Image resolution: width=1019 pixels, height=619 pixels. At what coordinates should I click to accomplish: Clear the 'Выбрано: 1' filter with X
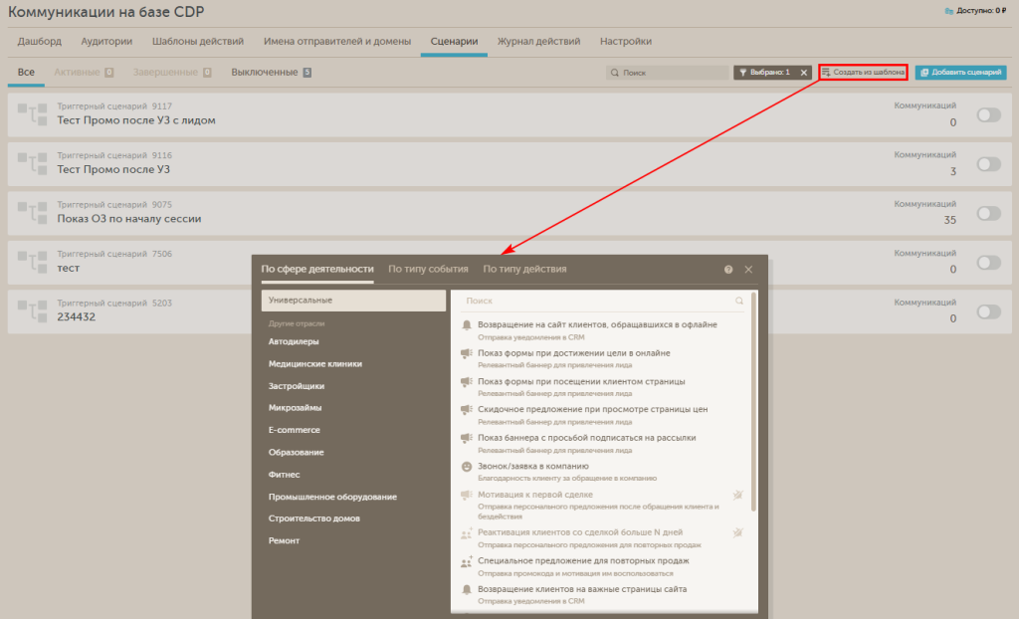[x=804, y=73]
